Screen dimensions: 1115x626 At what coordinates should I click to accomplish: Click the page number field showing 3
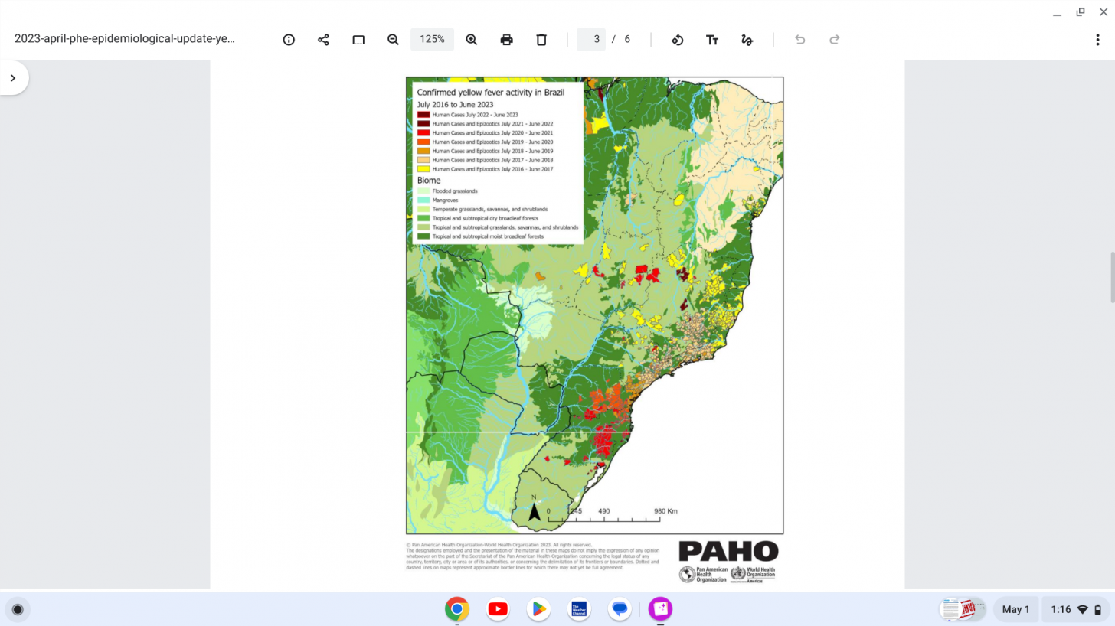[591, 39]
